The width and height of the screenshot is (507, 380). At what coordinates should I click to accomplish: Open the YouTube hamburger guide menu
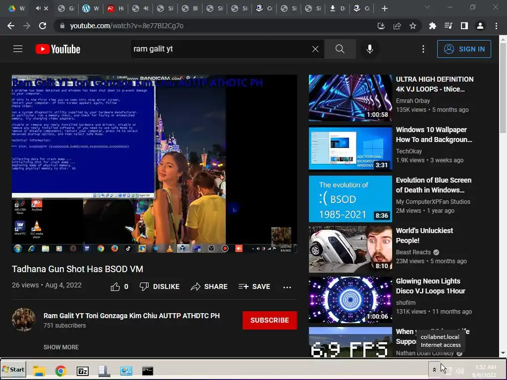18,49
